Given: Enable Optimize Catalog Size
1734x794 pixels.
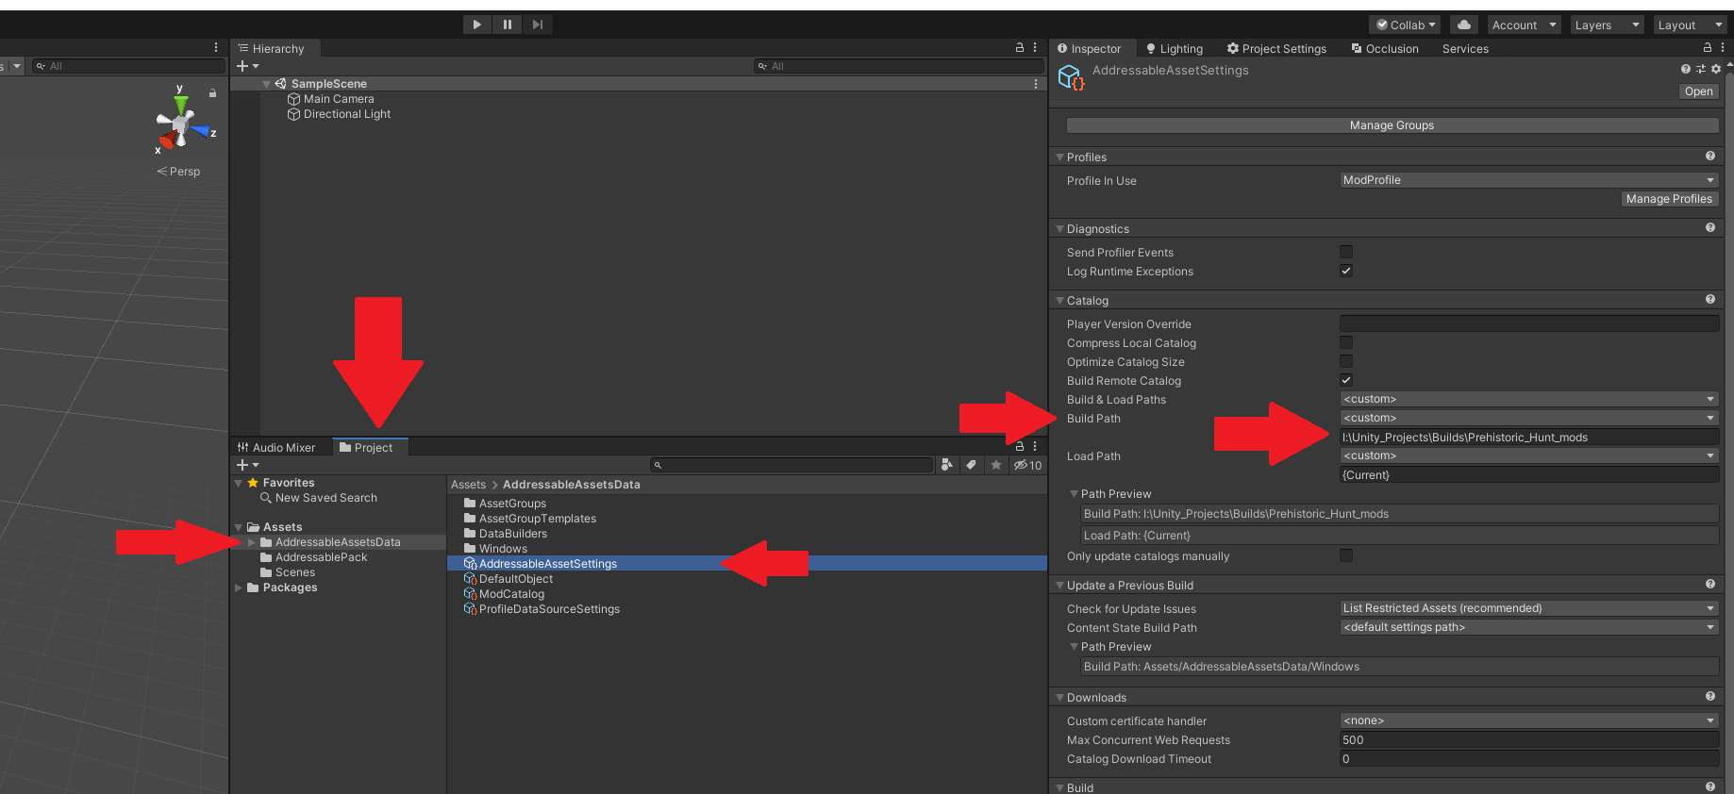Looking at the screenshot, I should point(1346,361).
